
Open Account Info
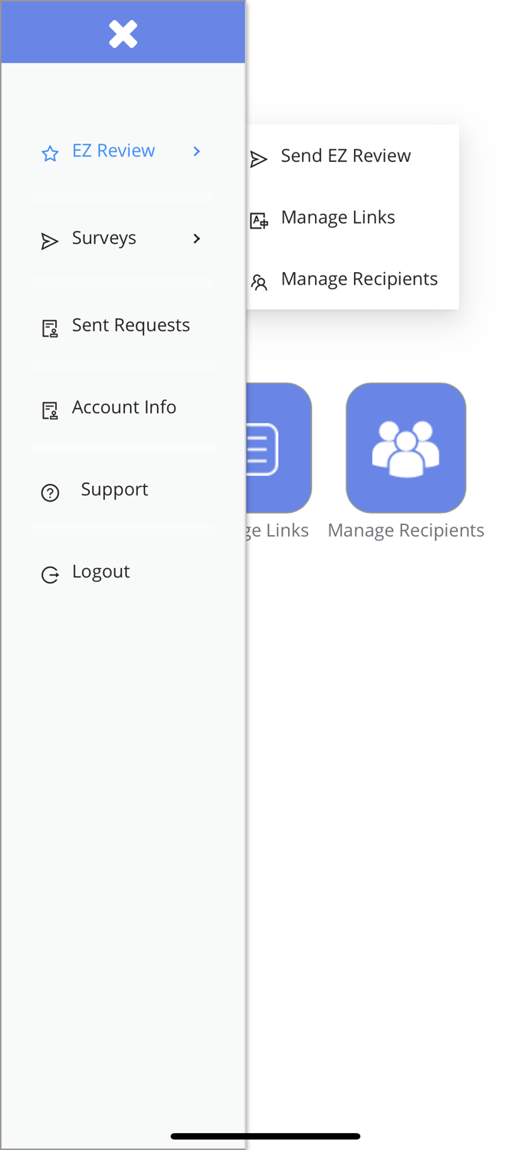pyautogui.click(x=124, y=407)
